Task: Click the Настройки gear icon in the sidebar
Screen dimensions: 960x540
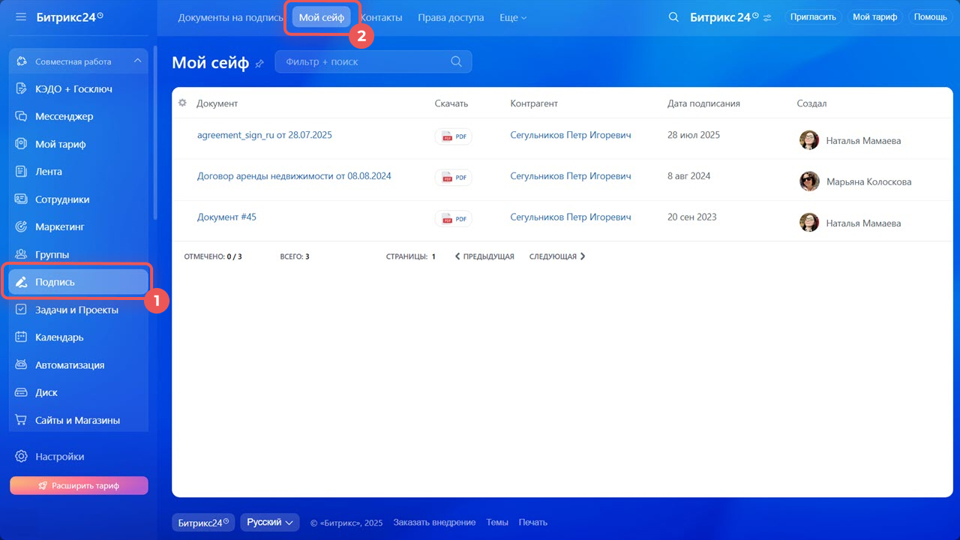Action: point(21,456)
